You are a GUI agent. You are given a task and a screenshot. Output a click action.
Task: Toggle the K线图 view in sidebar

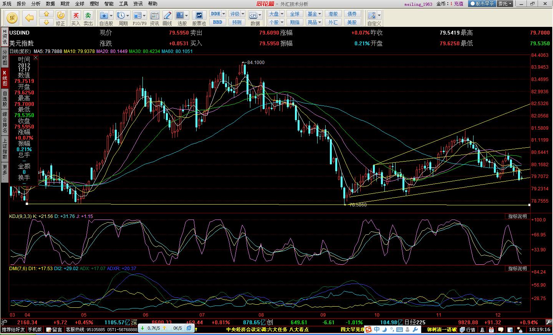point(5,78)
